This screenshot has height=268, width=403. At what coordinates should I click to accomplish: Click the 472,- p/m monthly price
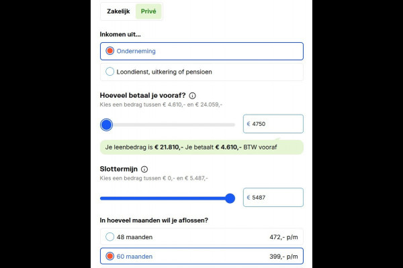[x=283, y=237]
